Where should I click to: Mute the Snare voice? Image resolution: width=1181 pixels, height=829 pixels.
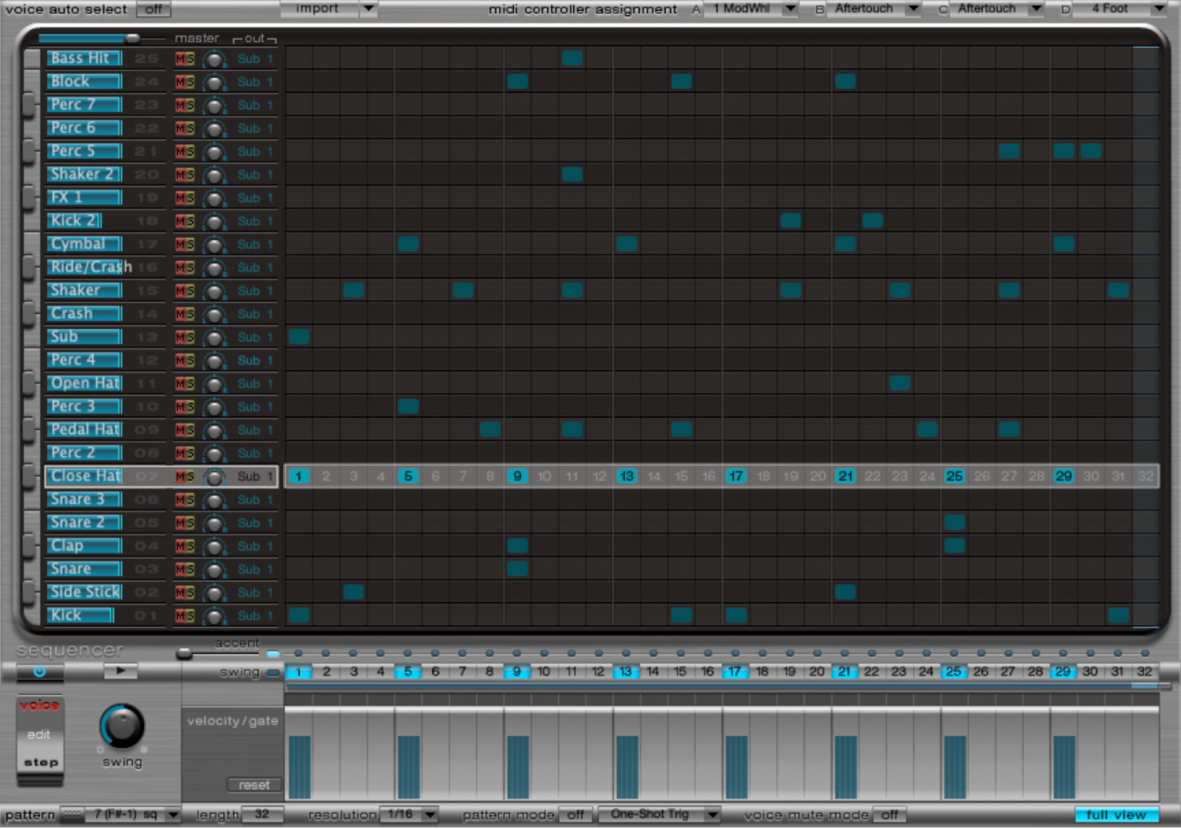pyautogui.click(x=180, y=569)
